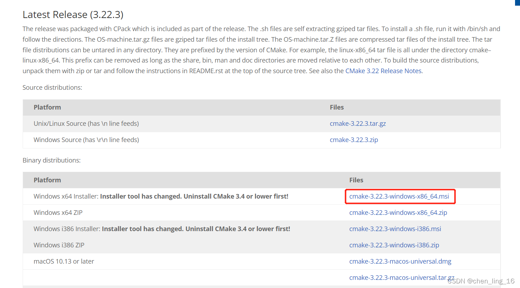Click the Windows i386 ZIP platform cell
The height and width of the screenshot is (288, 520).
tap(59, 245)
